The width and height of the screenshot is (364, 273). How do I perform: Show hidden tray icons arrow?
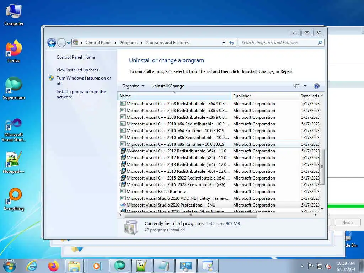click(x=302, y=266)
